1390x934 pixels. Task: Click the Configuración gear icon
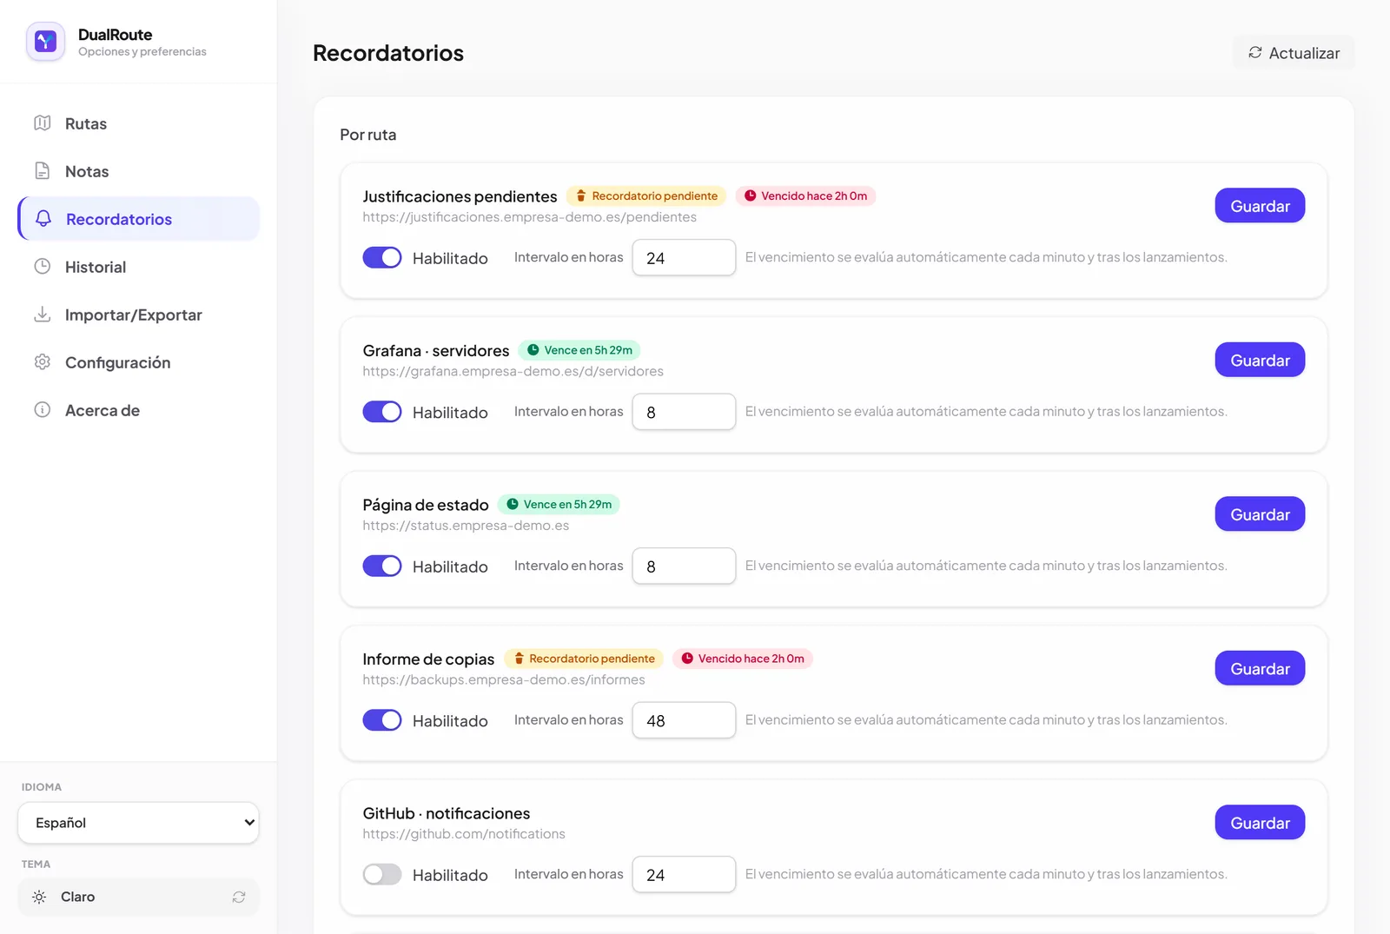pos(42,362)
